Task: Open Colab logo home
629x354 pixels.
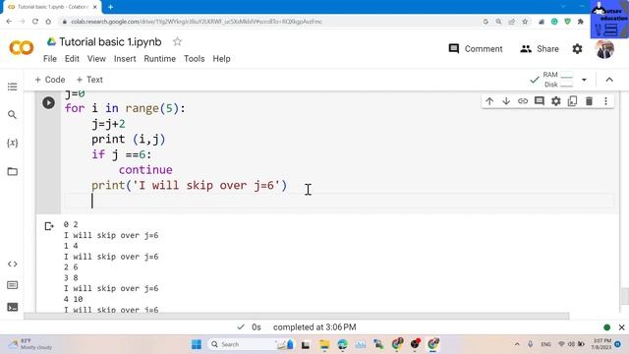Action: click(22, 48)
